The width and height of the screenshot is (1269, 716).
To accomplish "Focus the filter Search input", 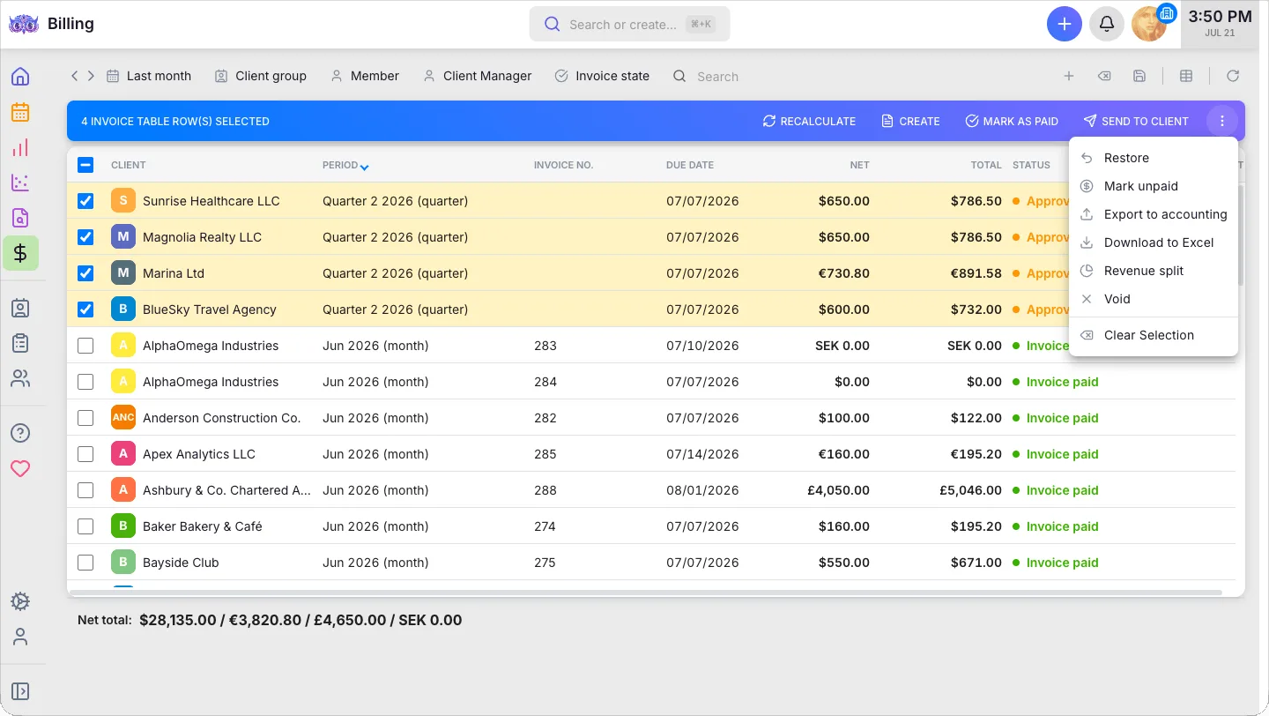I will click(717, 76).
